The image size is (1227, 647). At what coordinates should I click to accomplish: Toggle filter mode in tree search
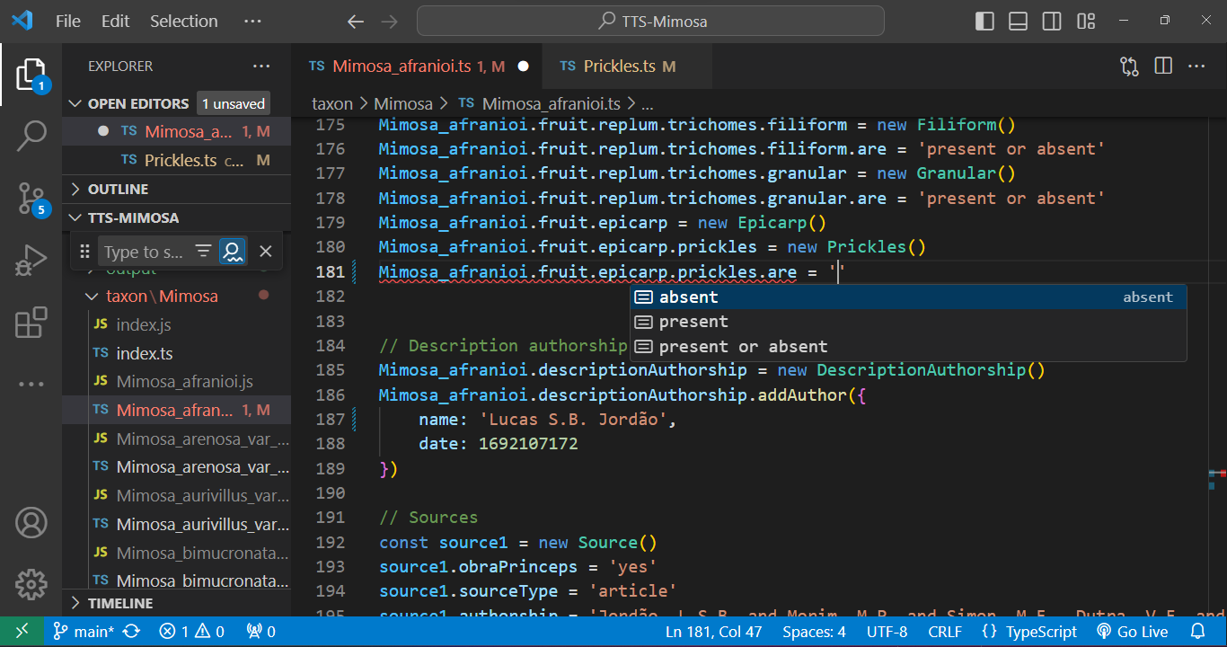coord(204,252)
